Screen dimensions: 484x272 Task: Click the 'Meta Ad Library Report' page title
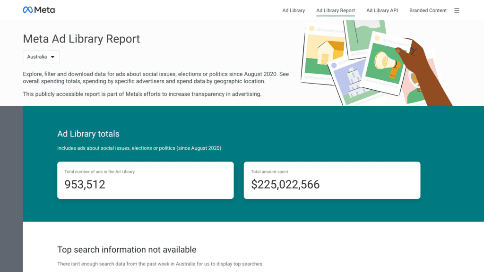[81, 39]
